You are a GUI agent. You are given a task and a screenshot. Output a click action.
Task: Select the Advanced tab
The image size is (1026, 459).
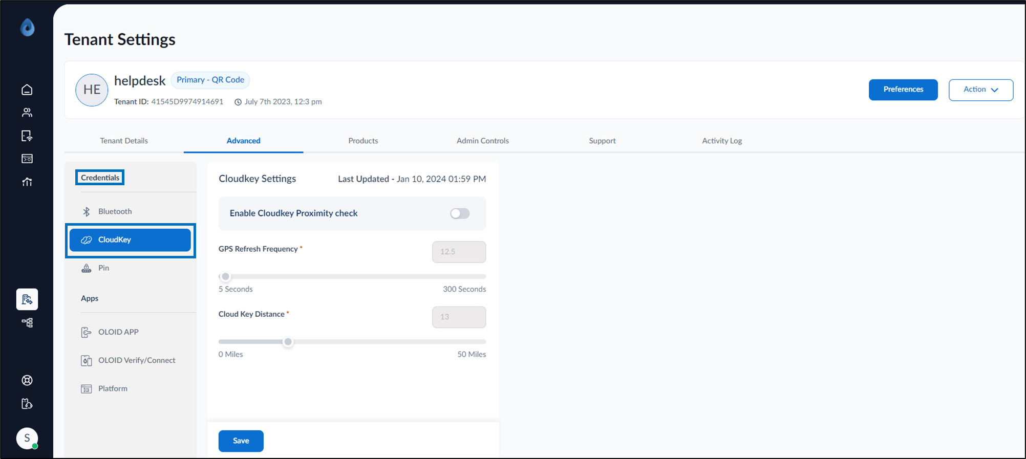(244, 141)
